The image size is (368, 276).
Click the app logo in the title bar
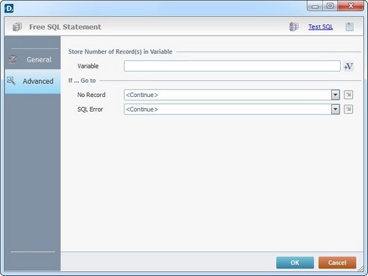pos(9,8)
